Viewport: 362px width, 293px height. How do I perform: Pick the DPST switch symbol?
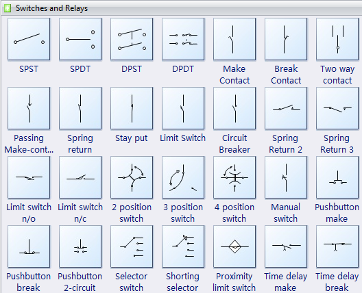tap(132, 39)
